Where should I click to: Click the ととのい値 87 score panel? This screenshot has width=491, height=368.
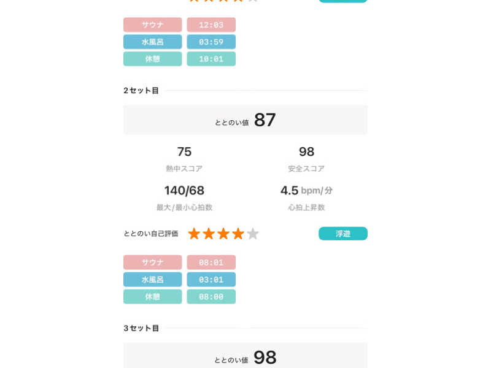245,120
